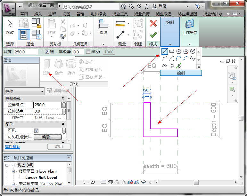Click the 编辑... visibility button
This screenshot has width=247, height=196.
pyautogui.click(x=47, y=137)
